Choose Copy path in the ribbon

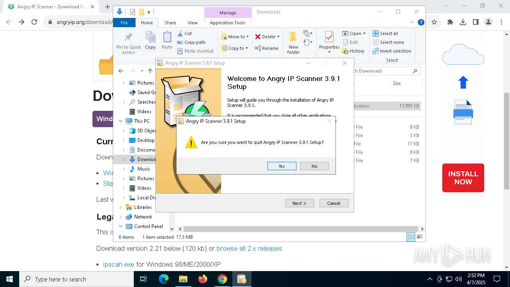[191, 42]
